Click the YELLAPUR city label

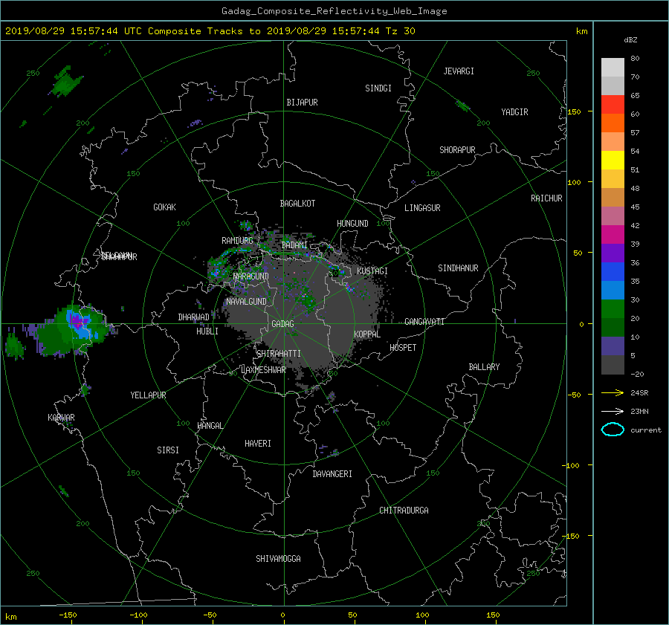click(148, 395)
